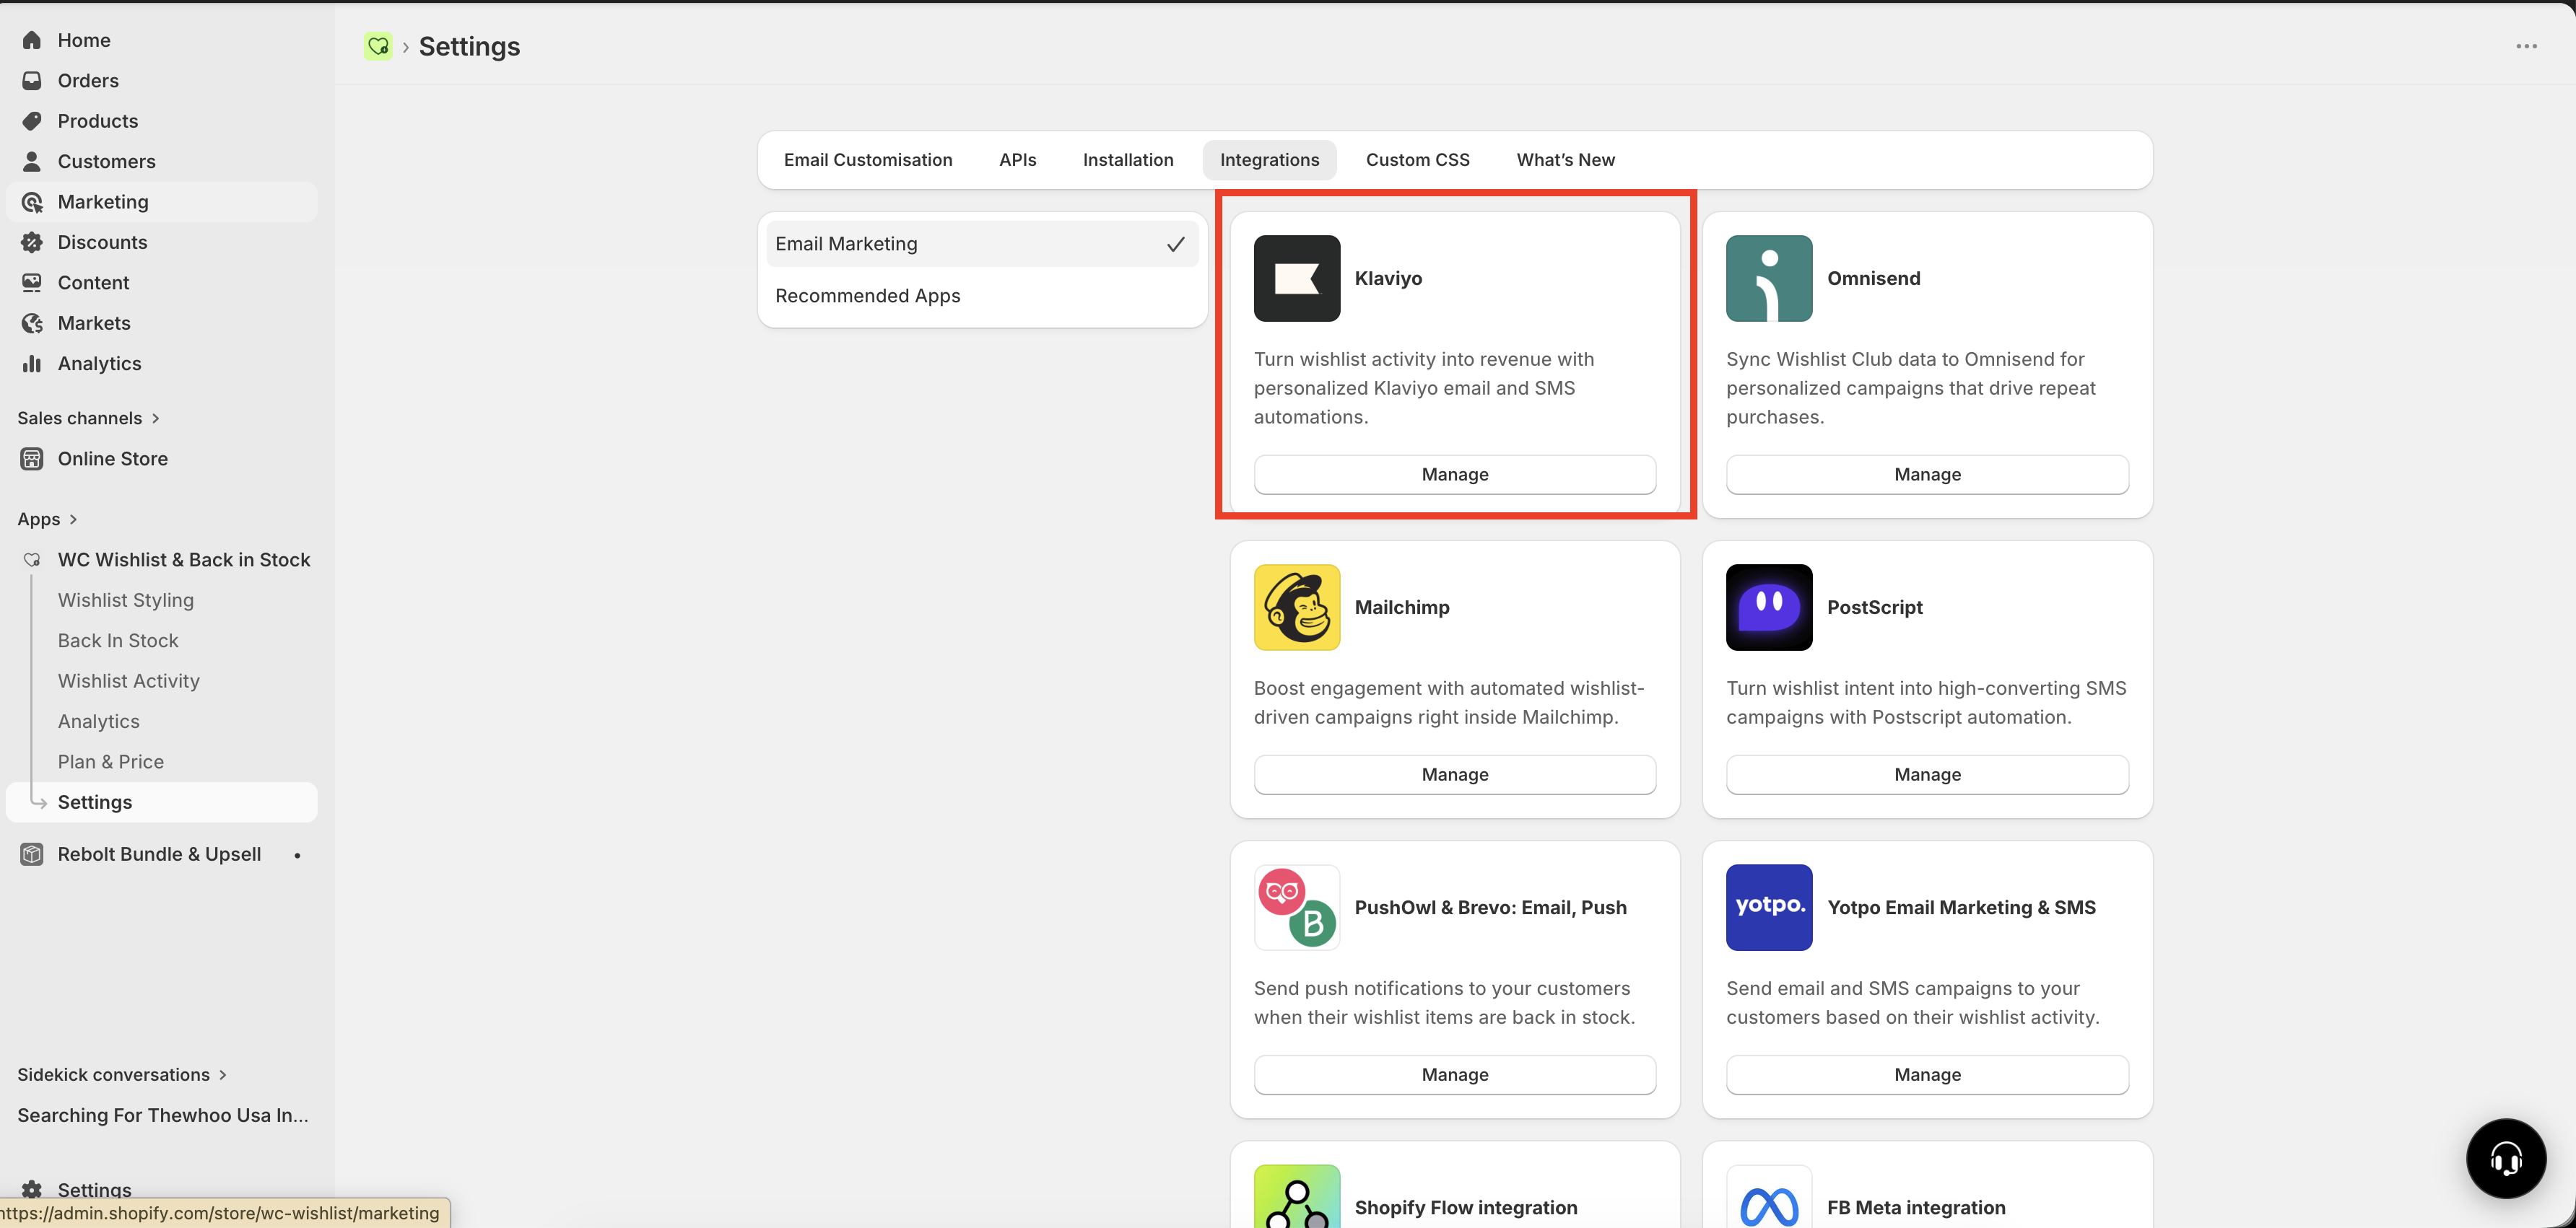
Task: Open Plan & Price page
Action: pyautogui.click(x=111, y=761)
